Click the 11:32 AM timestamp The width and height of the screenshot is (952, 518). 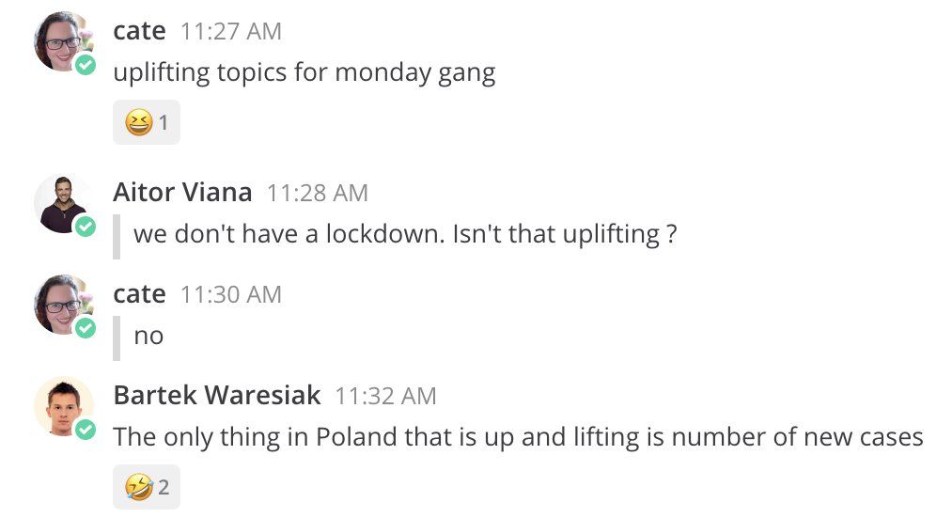tap(385, 396)
